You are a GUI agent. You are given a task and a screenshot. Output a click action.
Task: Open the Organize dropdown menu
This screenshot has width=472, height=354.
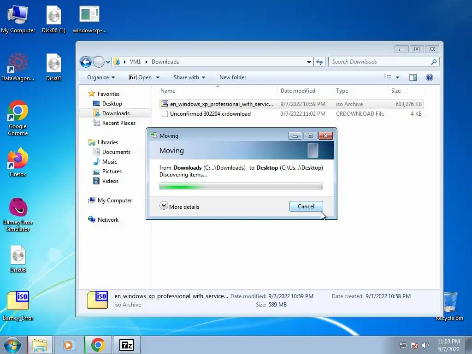[101, 77]
